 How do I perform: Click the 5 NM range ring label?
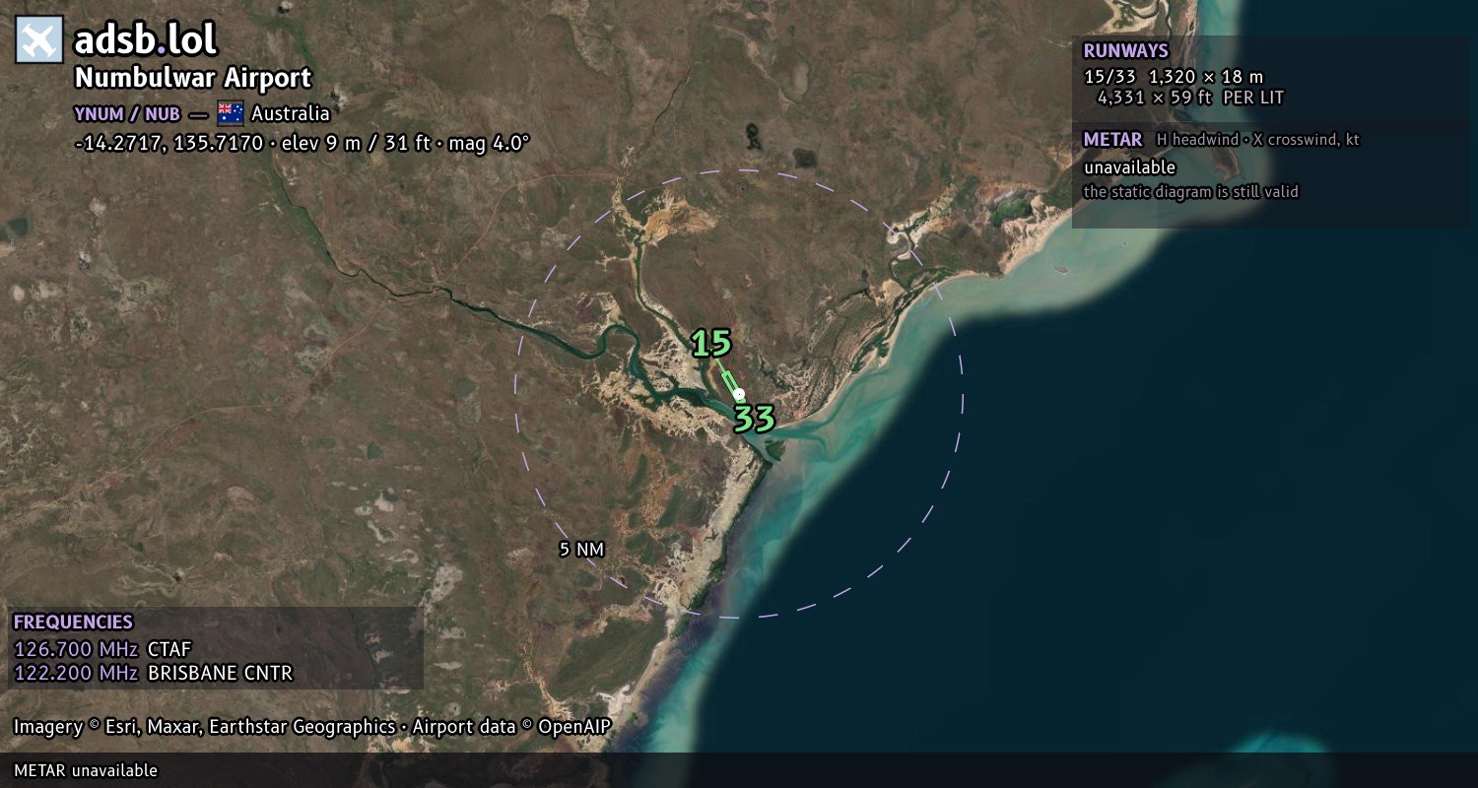(x=581, y=550)
